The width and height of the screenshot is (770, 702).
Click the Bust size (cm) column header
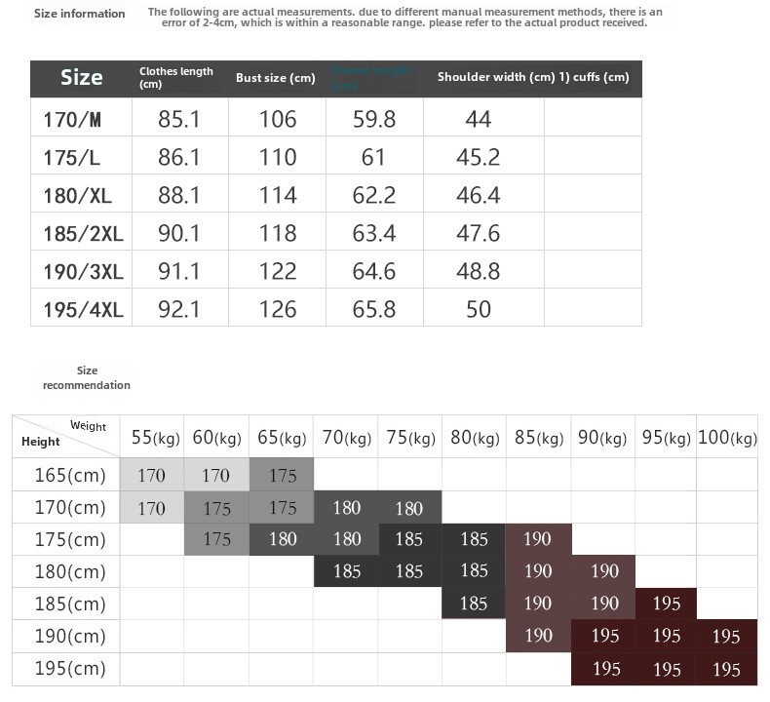point(276,78)
